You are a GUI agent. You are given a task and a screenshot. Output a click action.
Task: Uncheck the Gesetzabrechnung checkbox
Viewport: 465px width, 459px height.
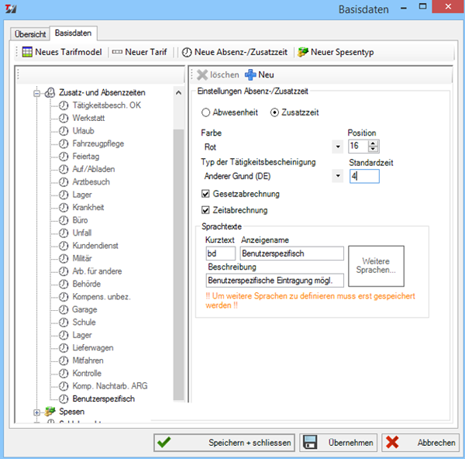click(205, 194)
